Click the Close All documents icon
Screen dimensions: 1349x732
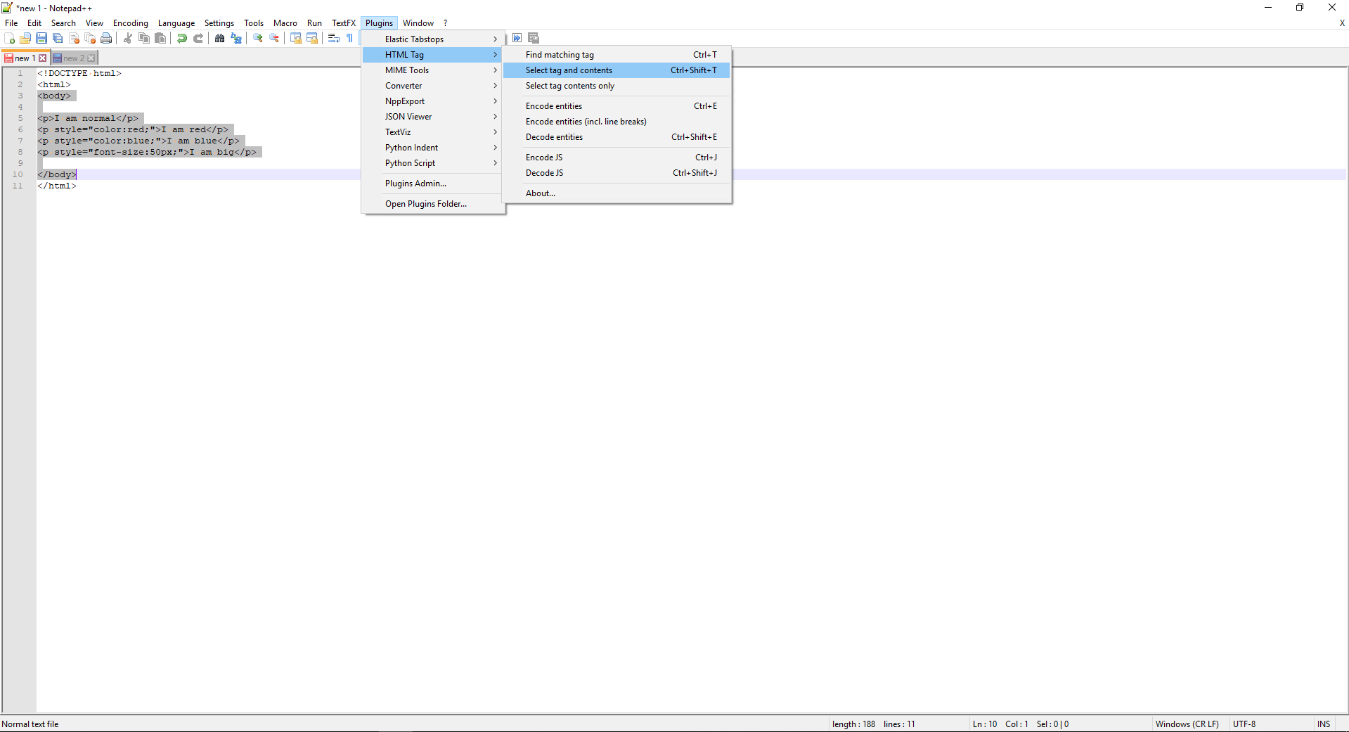(x=90, y=39)
